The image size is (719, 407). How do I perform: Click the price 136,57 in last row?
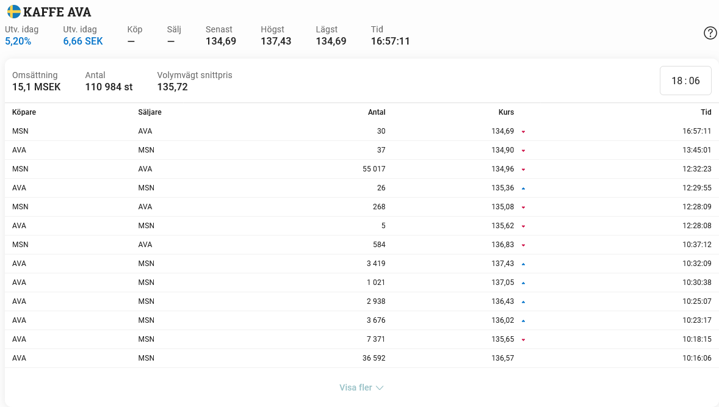click(x=502, y=358)
